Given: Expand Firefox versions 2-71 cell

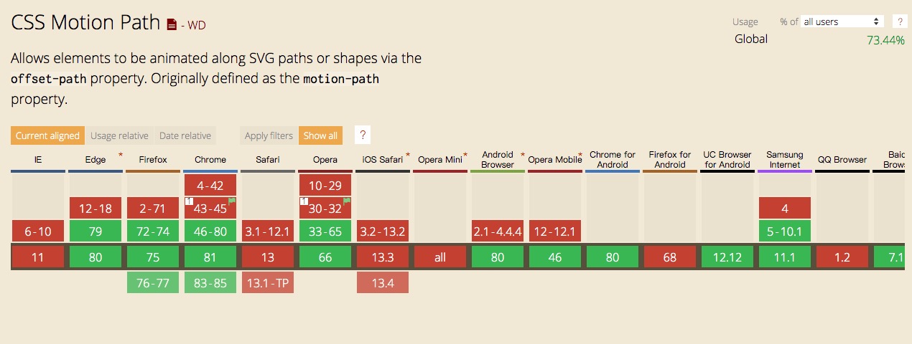Looking at the screenshot, I should point(153,209).
